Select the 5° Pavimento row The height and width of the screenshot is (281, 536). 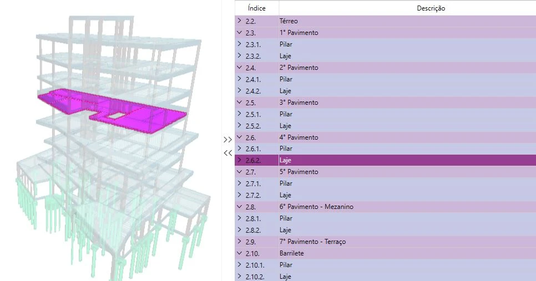[299, 172]
